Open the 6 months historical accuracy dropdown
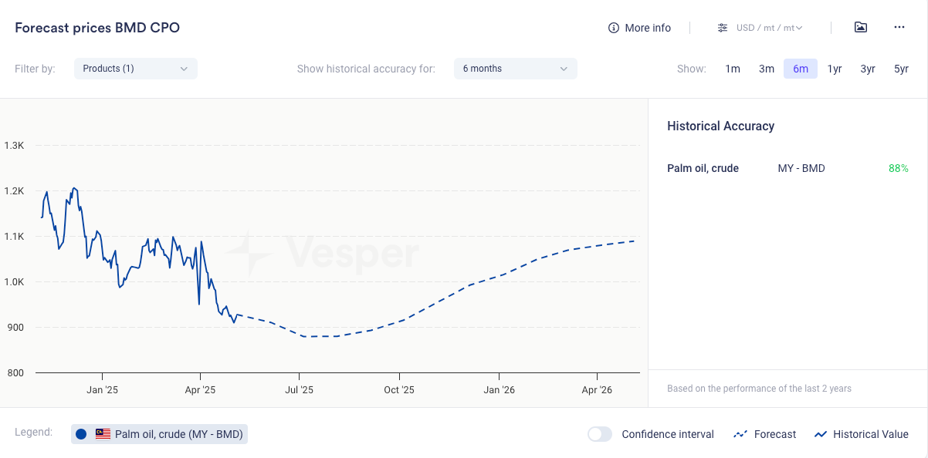The height and width of the screenshot is (458, 928). point(515,69)
